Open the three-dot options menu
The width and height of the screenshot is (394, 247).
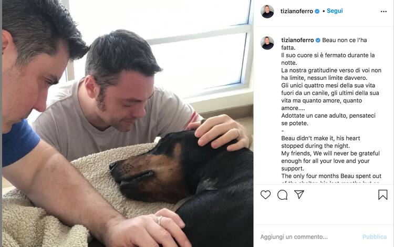(x=383, y=12)
